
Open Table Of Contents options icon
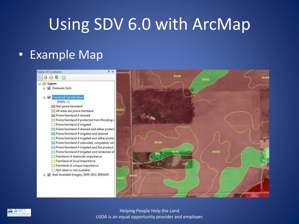pyautogui.click(x=64, y=78)
